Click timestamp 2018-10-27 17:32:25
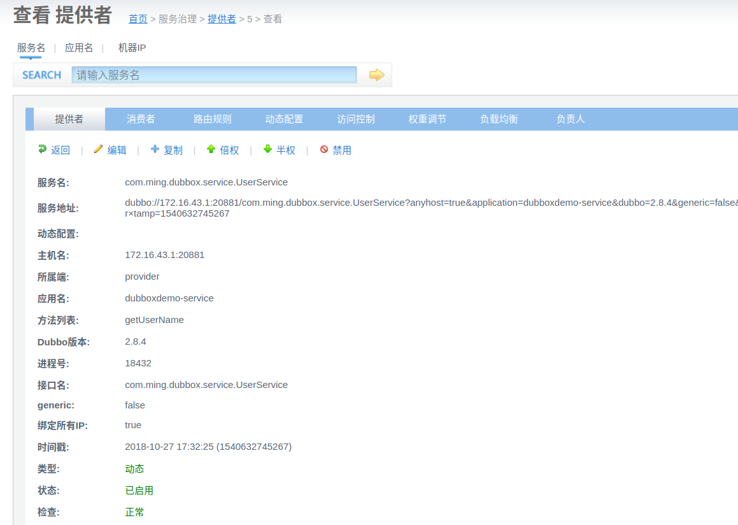 click(x=208, y=447)
